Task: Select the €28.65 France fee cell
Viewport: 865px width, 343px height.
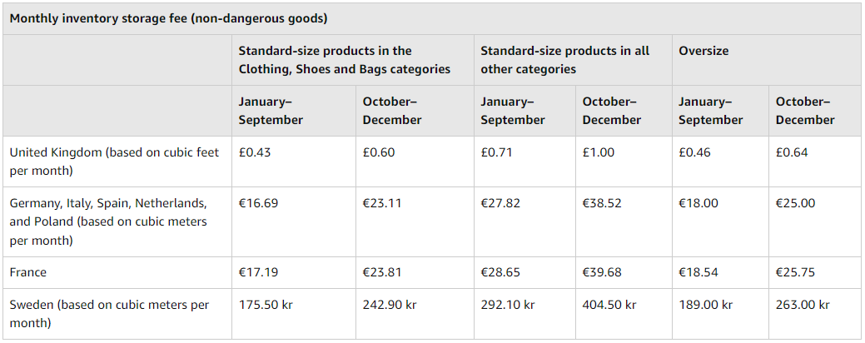Action: point(500,272)
